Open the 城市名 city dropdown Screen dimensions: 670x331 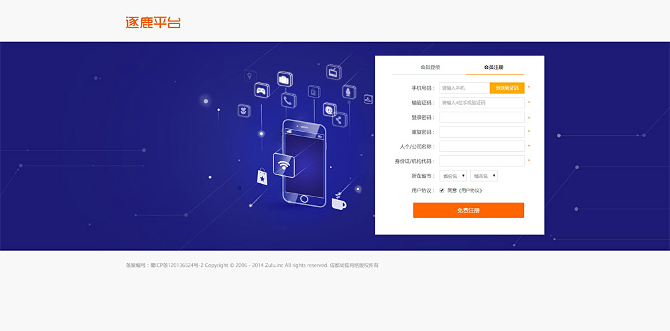coord(484,176)
